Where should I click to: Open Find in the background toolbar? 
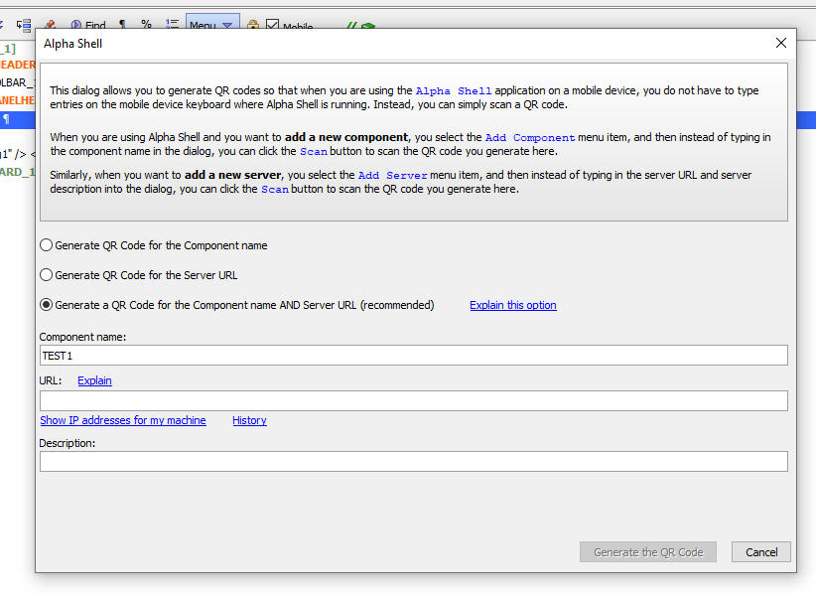click(x=88, y=25)
